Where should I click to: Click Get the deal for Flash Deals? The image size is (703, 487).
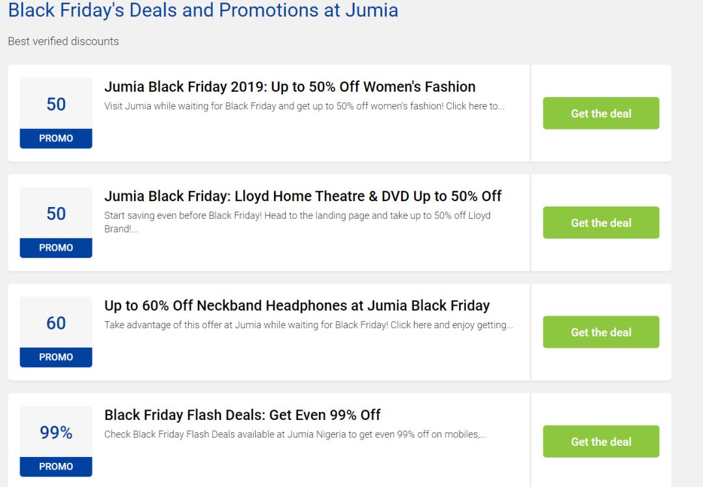point(601,441)
